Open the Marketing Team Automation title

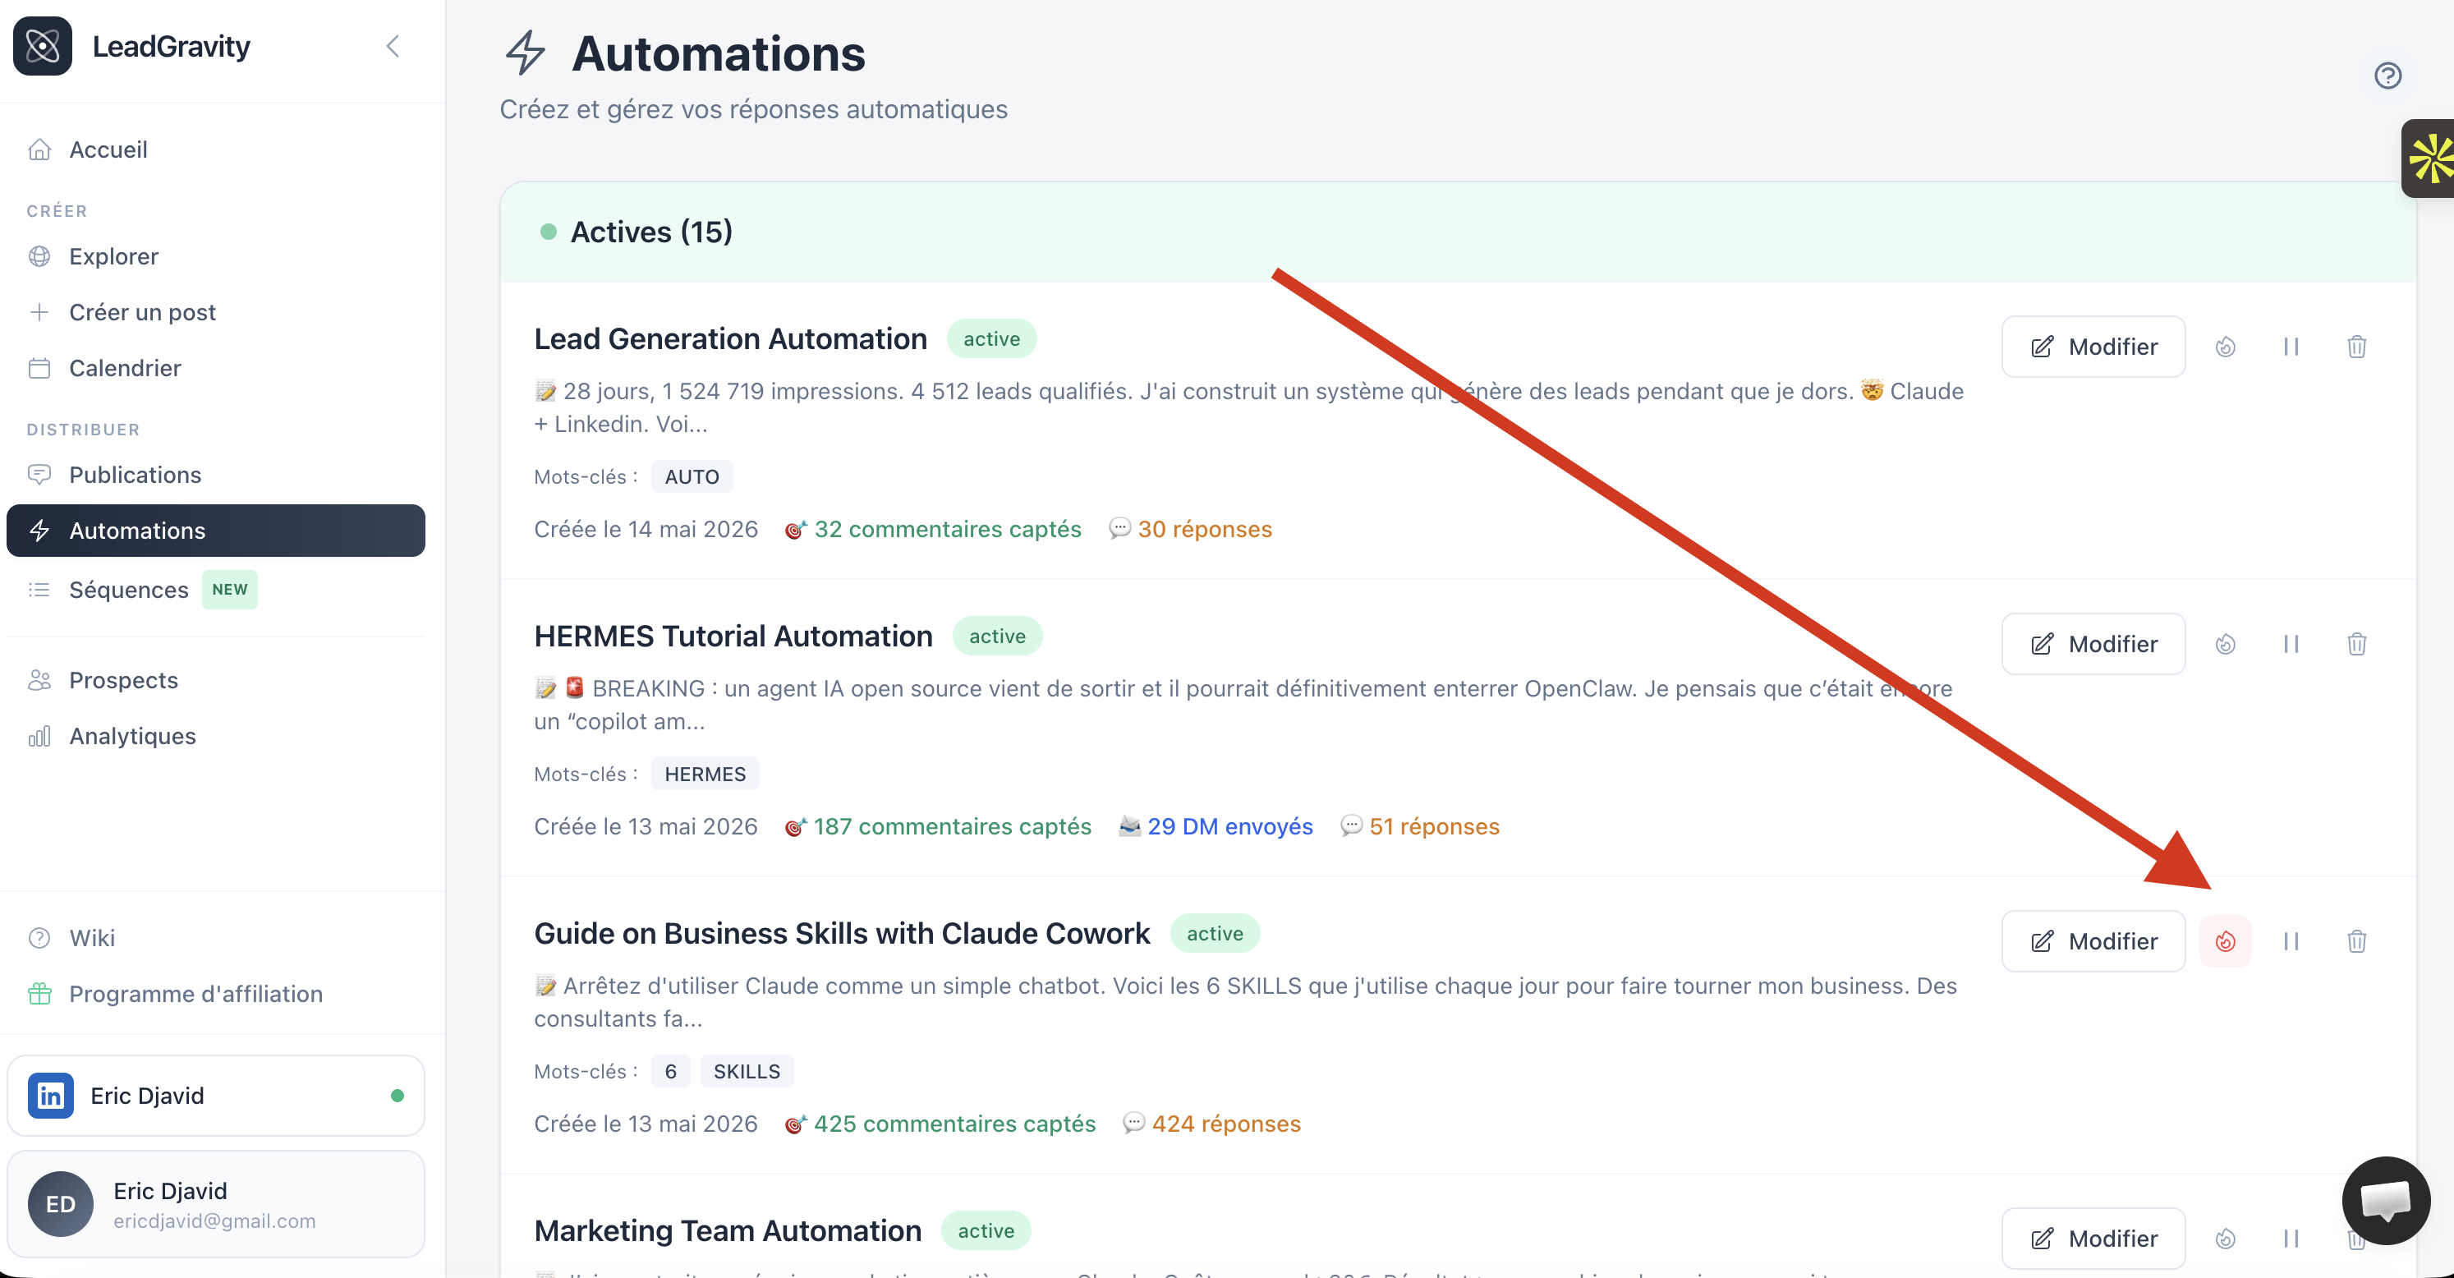(728, 1230)
